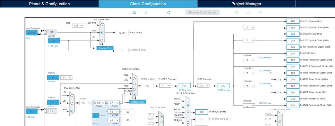Click the DIVQ1 output 120 field
Viewport: 335px width, 126px height.
pyautogui.click(x=127, y=112)
